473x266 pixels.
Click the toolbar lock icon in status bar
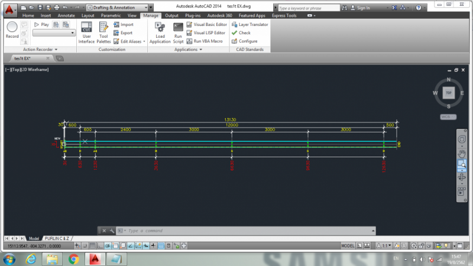421,246
